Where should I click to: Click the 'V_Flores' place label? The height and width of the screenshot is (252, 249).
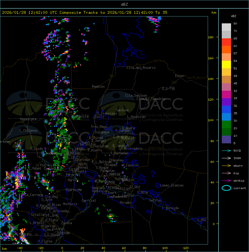tap(45, 241)
